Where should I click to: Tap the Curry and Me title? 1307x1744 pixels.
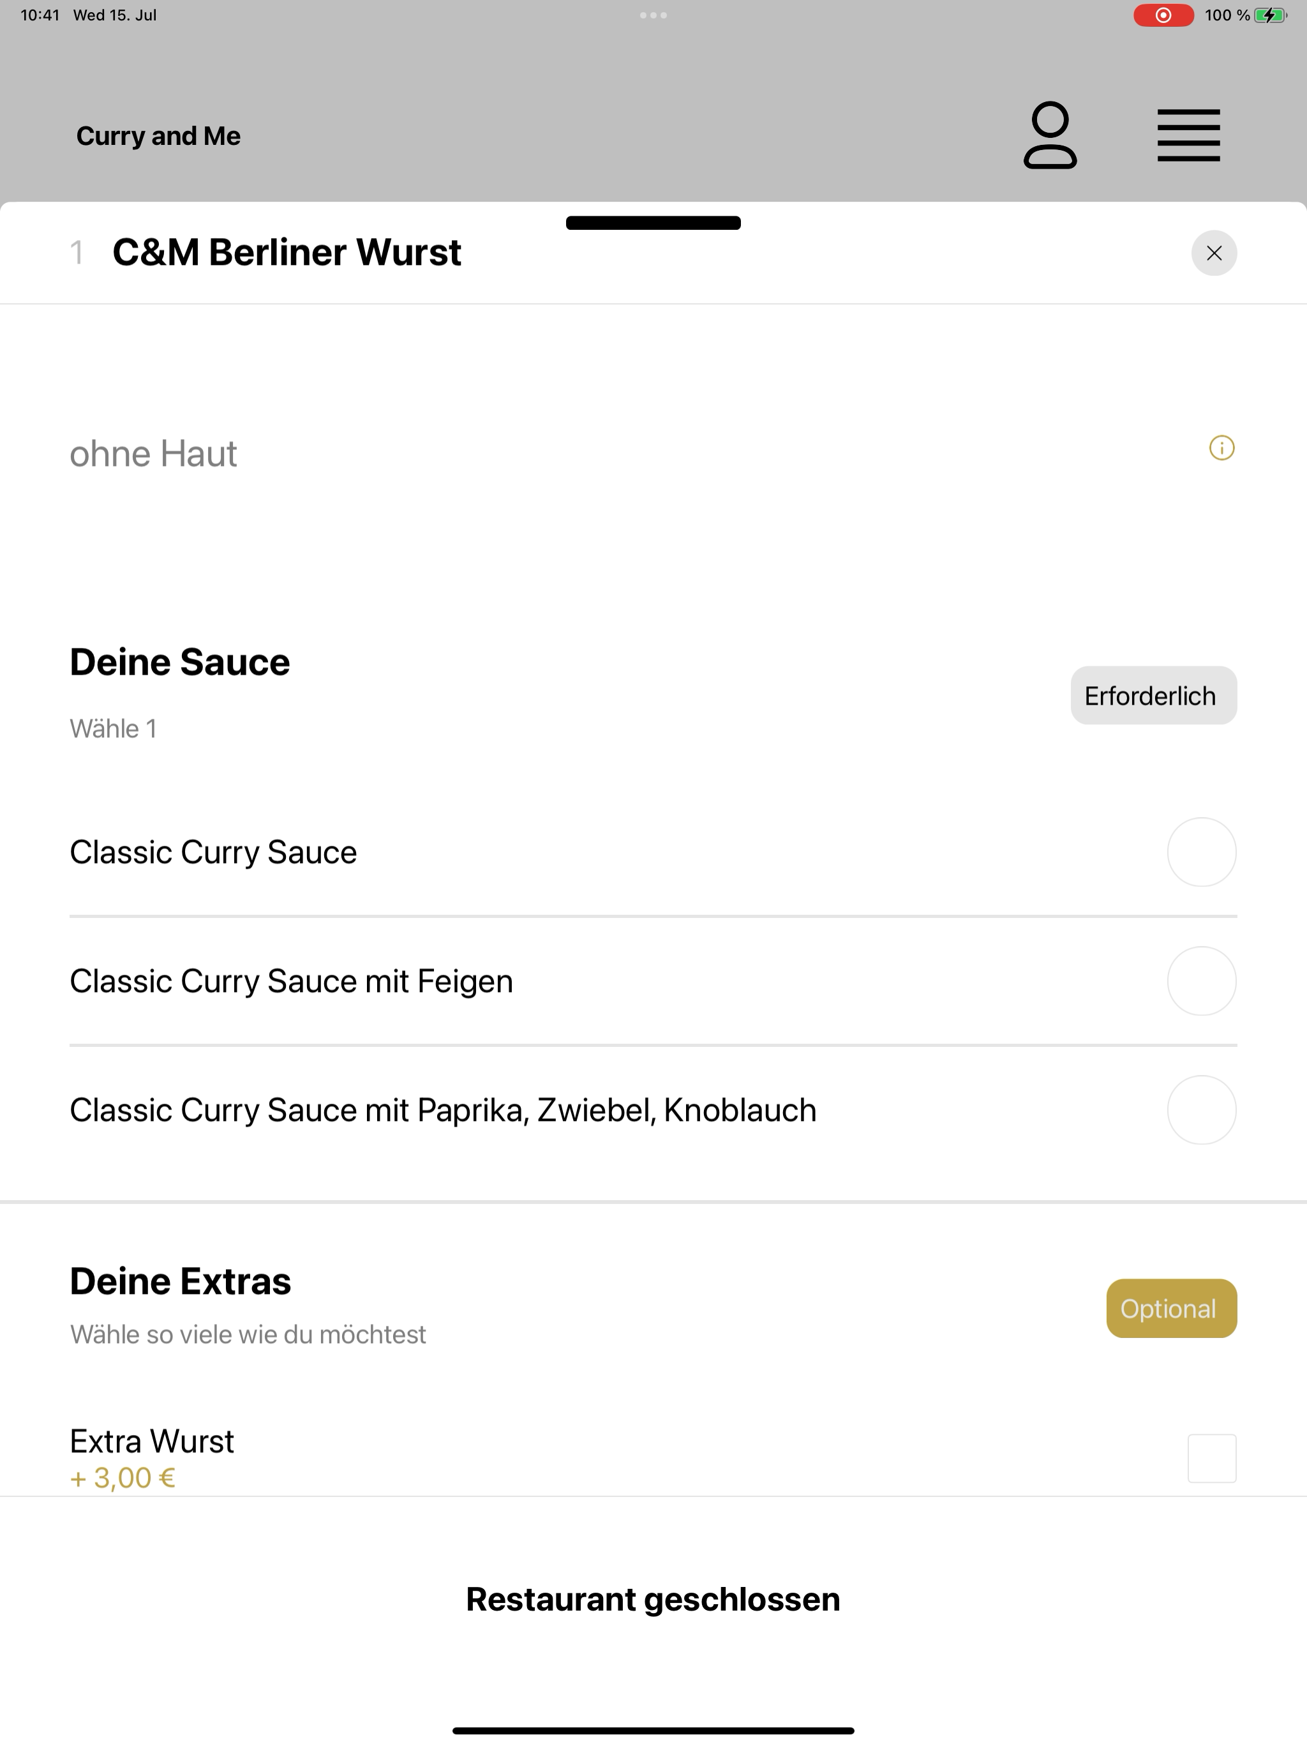(158, 135)
